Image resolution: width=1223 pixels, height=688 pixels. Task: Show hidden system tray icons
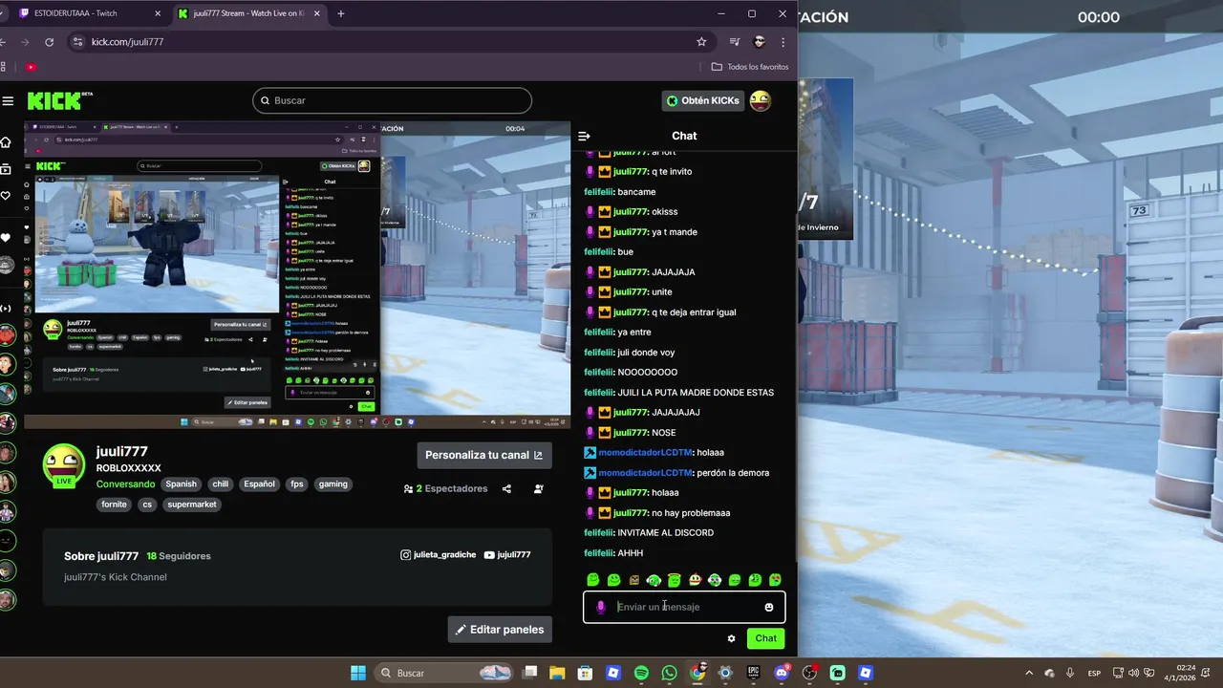tap(1029, 673)
